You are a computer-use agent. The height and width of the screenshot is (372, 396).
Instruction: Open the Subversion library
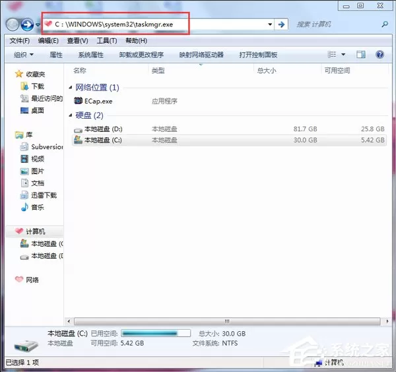pos(42,147)
